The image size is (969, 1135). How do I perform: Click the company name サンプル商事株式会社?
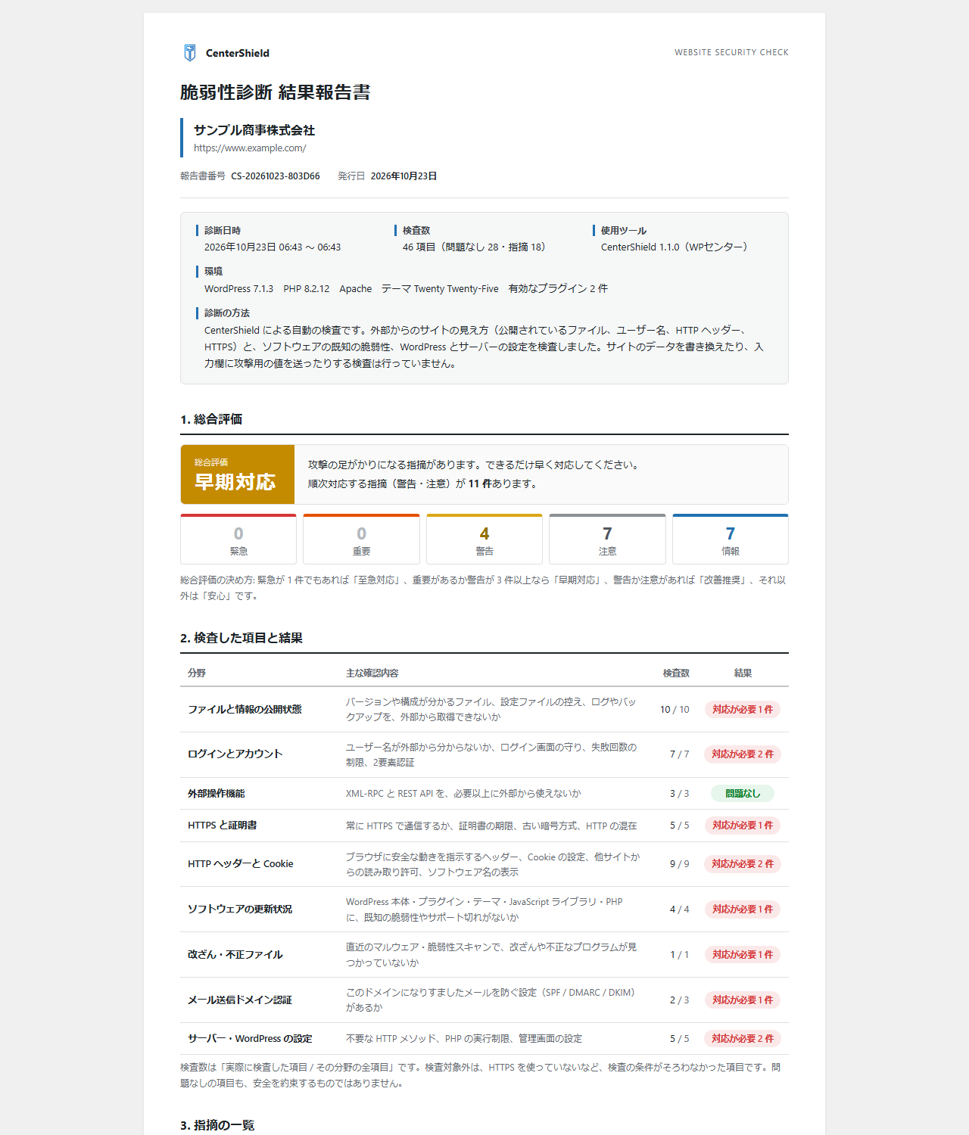point(254,130)
